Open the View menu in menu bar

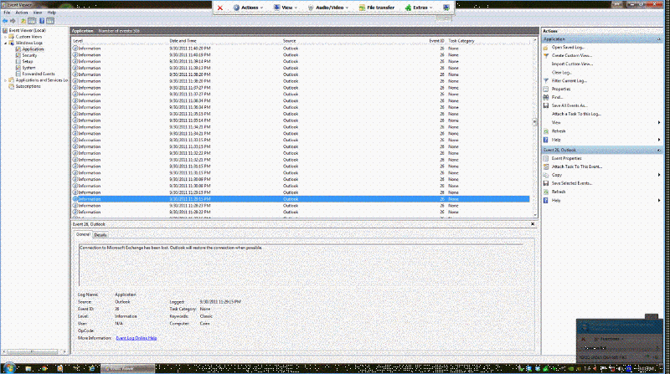[38, 13]
